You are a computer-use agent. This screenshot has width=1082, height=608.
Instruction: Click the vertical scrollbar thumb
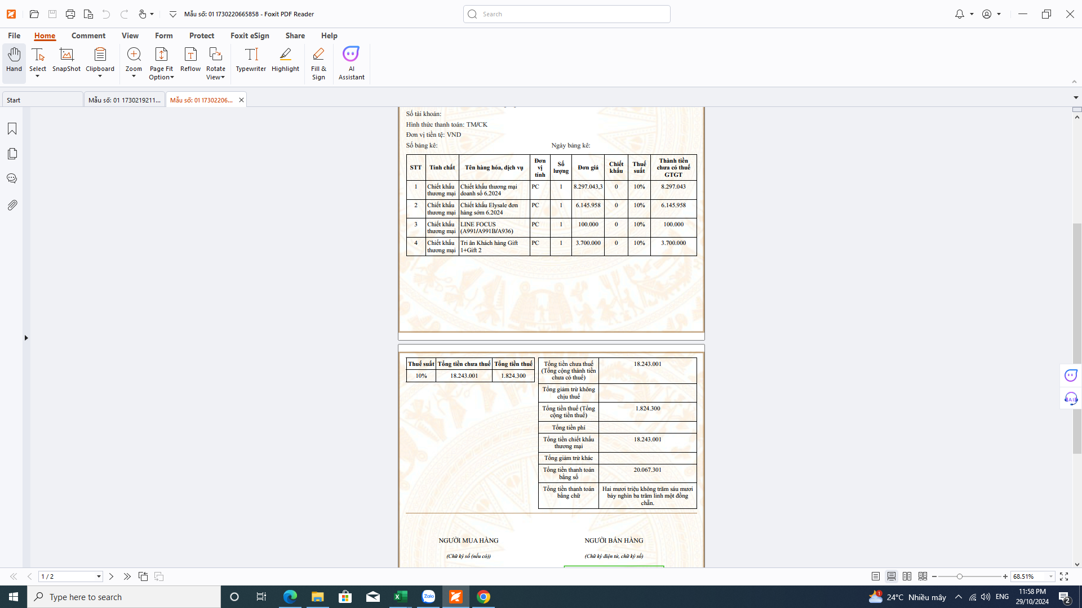[1077, 338]
